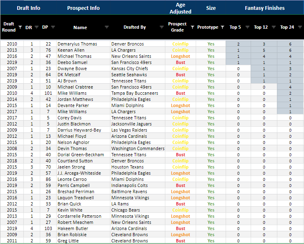Select the Chicago Bears team cell

click(138, 210)
